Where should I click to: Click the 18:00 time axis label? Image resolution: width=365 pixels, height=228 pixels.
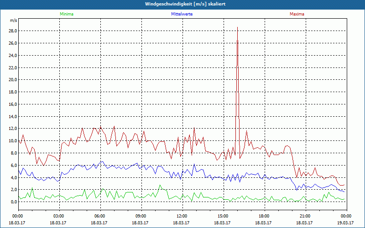point(265,216)
